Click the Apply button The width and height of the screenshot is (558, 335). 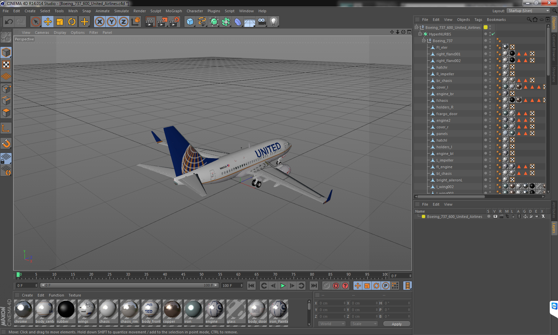[x=397, y=324]
